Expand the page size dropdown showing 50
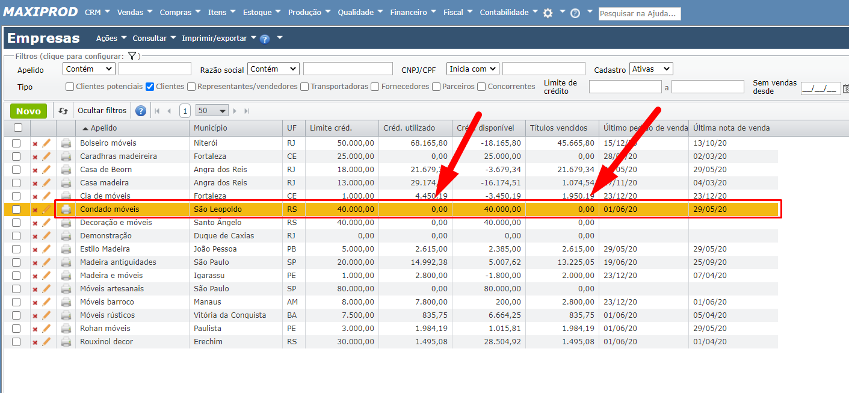The image size is (849, 393). point(212,111)
